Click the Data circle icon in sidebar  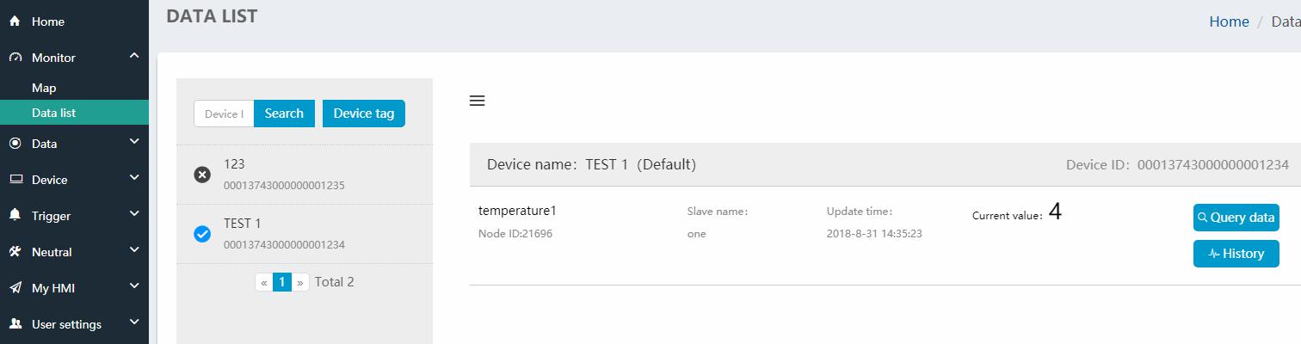(x=15, y=144)
